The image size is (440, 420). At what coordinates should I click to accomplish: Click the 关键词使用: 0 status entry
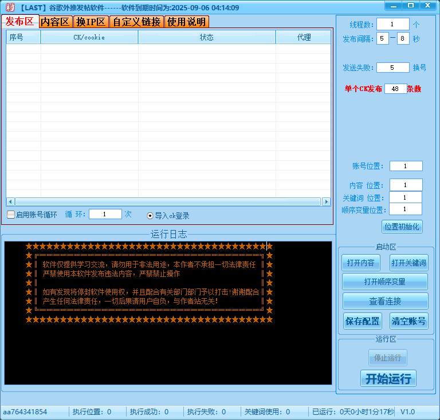pos(267,412)
